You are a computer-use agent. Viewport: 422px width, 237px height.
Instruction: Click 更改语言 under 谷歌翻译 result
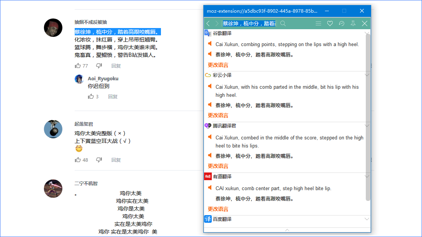tap(218, 65)
